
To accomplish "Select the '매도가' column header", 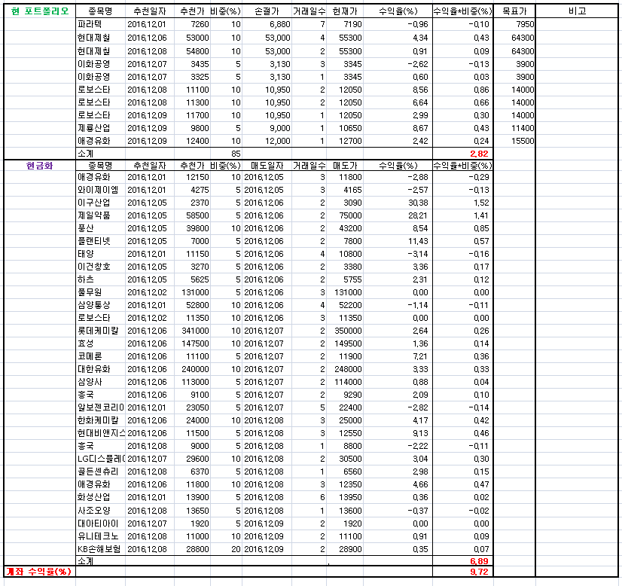I will 345,166.
